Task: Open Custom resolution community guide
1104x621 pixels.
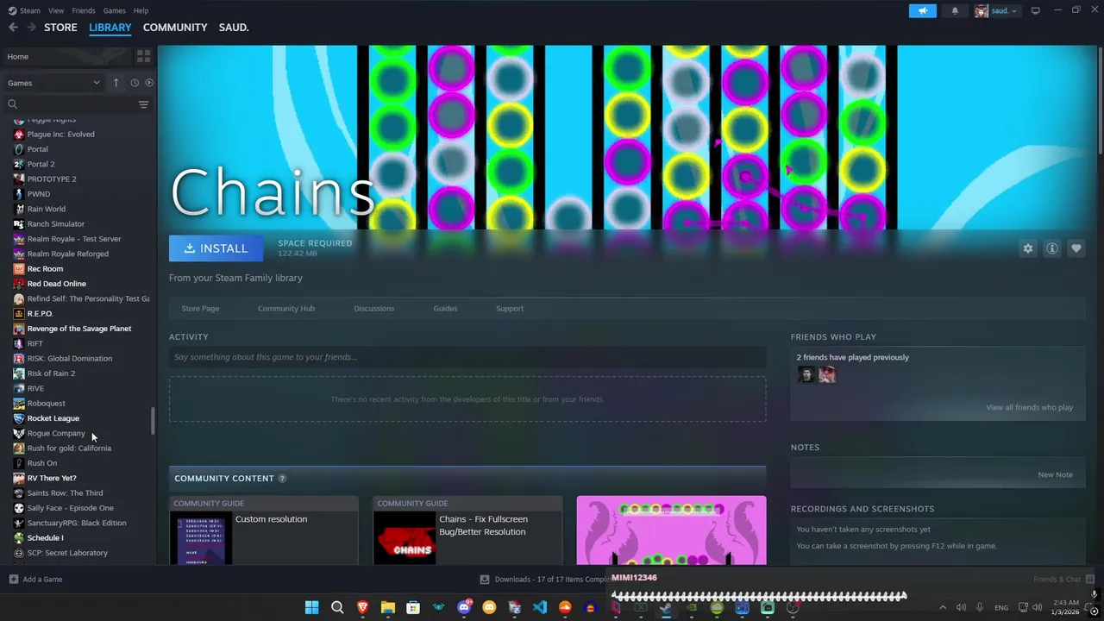Action: 263,530
